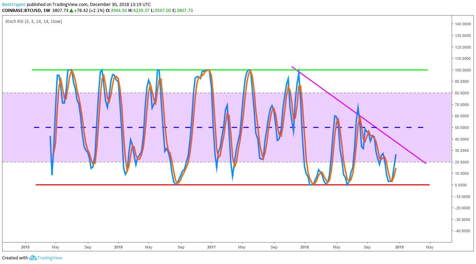
Task: Click the publish date December 30, 2018
Action: (110, 5)
